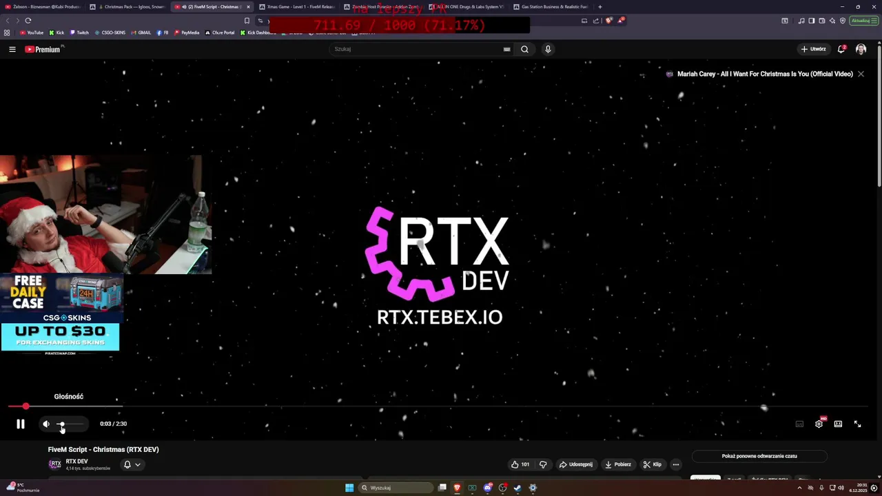Image resolution: width=882 pixels, height=496 pixels.
Task: Dislike the video with thumbs down
Action: (543, 464)
